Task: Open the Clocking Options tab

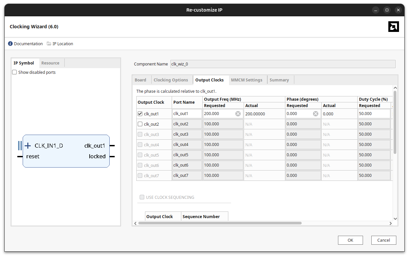Action: (171, 80)
